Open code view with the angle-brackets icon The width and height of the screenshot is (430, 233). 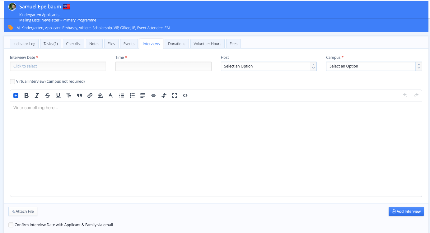[185, 96]
